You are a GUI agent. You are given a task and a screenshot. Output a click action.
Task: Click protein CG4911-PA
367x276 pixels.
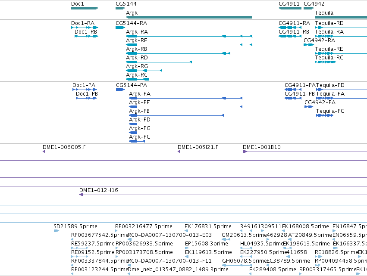pyautogui.click(x=300, y=85)
